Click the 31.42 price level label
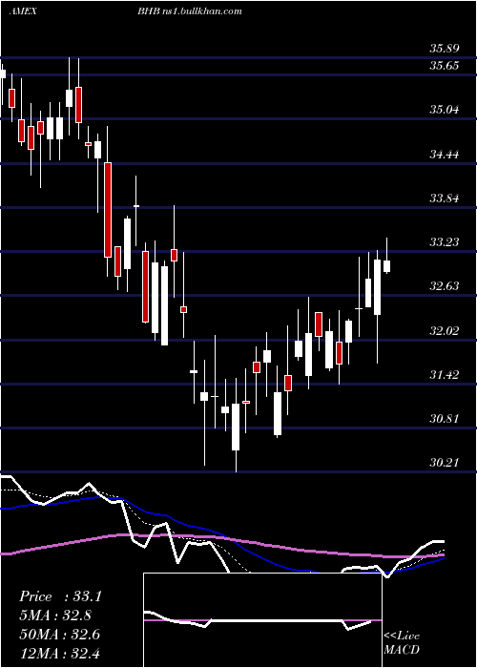477x668 pixels. point(445,375)
